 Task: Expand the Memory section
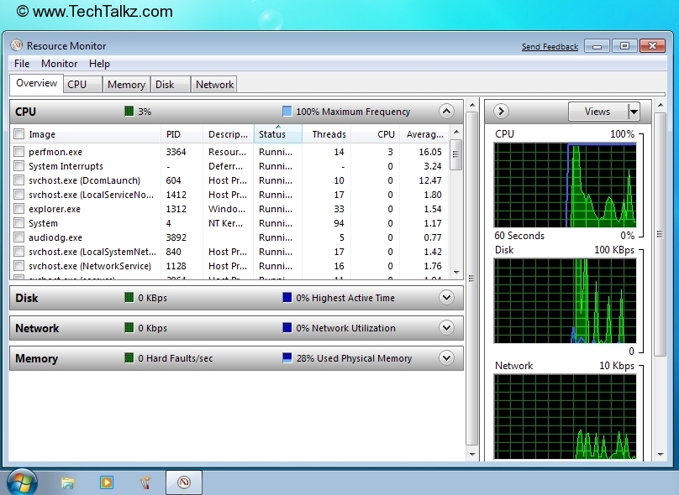point(446,357)
